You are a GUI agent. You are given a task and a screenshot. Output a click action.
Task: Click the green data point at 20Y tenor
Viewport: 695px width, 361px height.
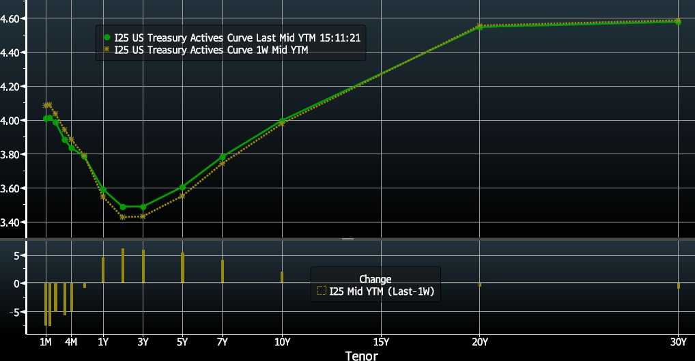(x=480, y=27)
